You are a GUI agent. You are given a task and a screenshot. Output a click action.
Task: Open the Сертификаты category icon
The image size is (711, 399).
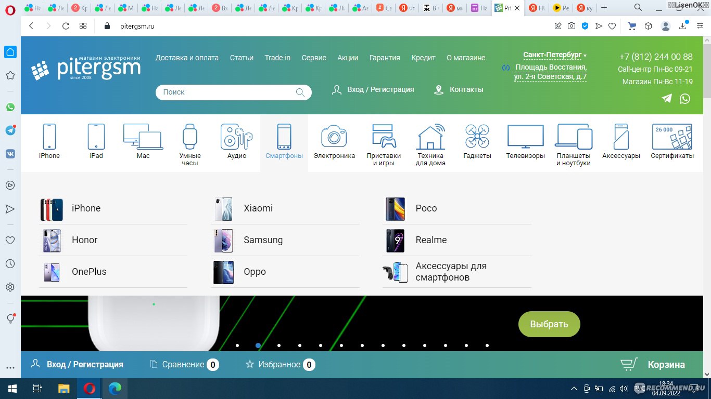click(672, 137)
